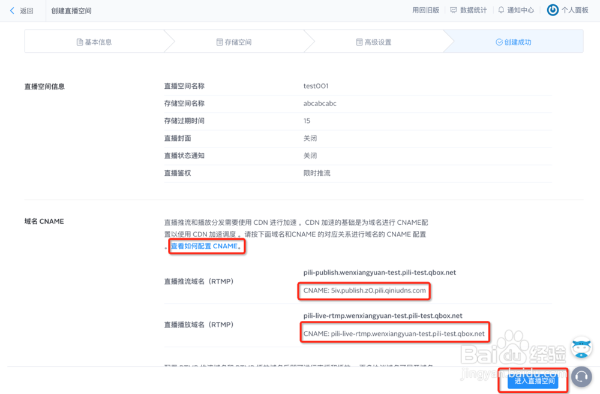Click the storage icon on 存储空间 step
The height and width of the screenshot is (394, 600).
(220, 41)
